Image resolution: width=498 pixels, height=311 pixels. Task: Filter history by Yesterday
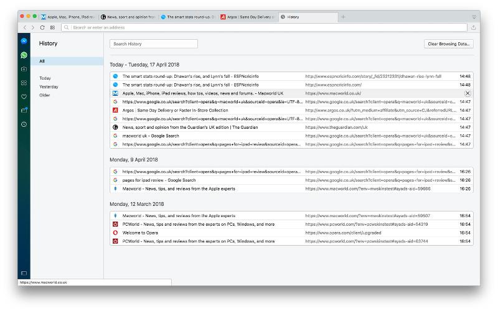tap(49, 86)
